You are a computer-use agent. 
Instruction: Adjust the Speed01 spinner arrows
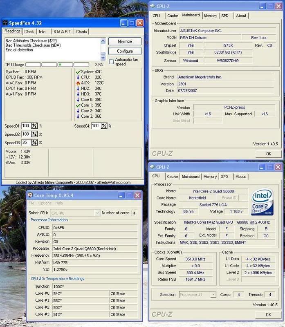(34, 126)
